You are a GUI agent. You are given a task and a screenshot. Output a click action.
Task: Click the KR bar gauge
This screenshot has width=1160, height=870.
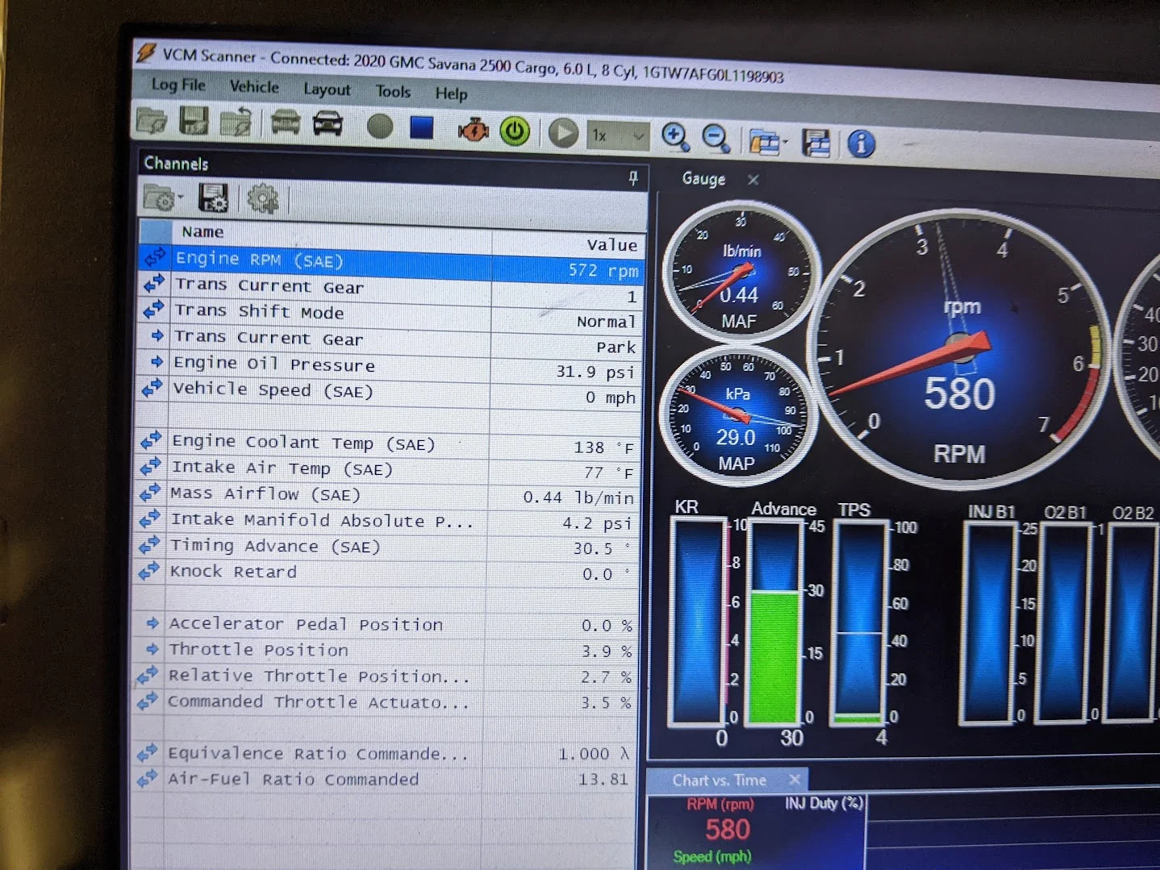[x=698, y=621]
